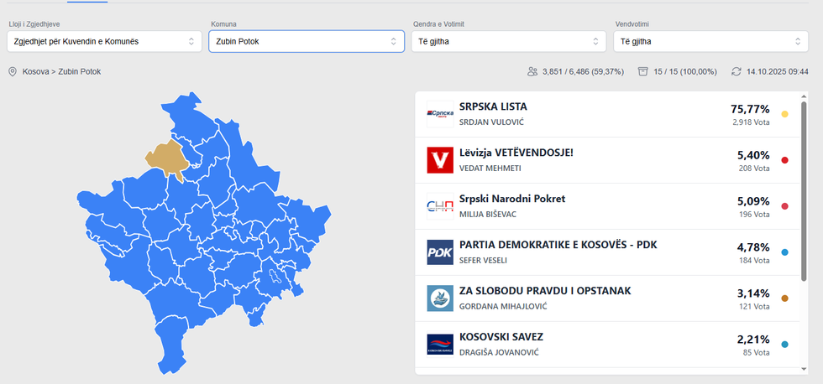The width and height of the screenshot is (823, 384).
Task: Click the yellow dot for Srpska Lista
Action: point(784,114)
